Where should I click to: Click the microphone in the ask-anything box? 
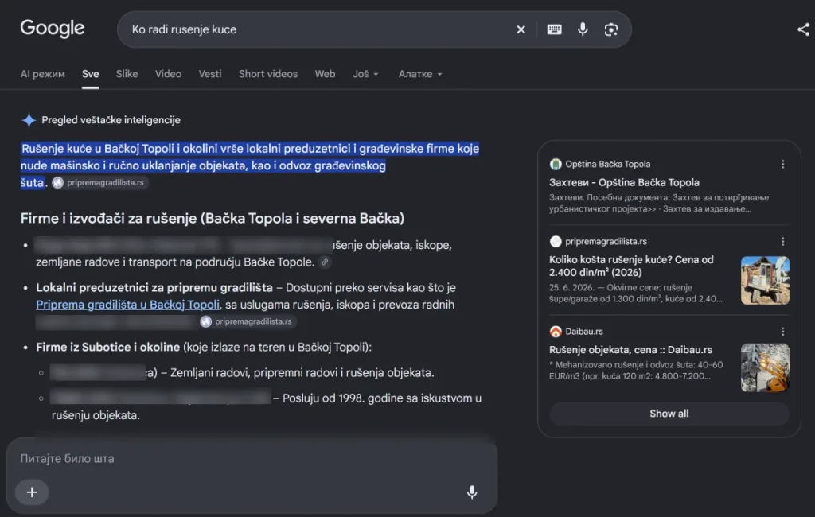471,492
